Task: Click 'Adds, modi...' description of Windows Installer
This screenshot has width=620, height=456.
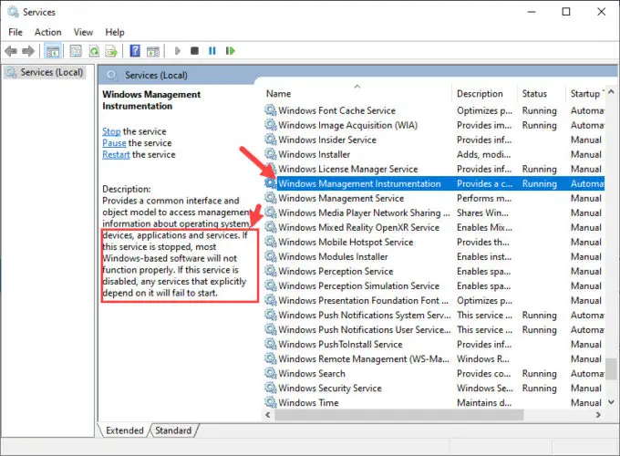Action: click(483, 154)
